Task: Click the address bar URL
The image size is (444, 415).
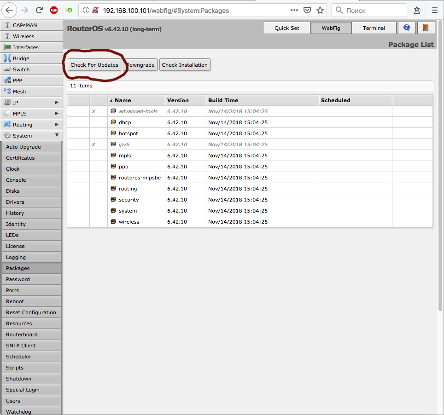Action: tap(166, 11)
